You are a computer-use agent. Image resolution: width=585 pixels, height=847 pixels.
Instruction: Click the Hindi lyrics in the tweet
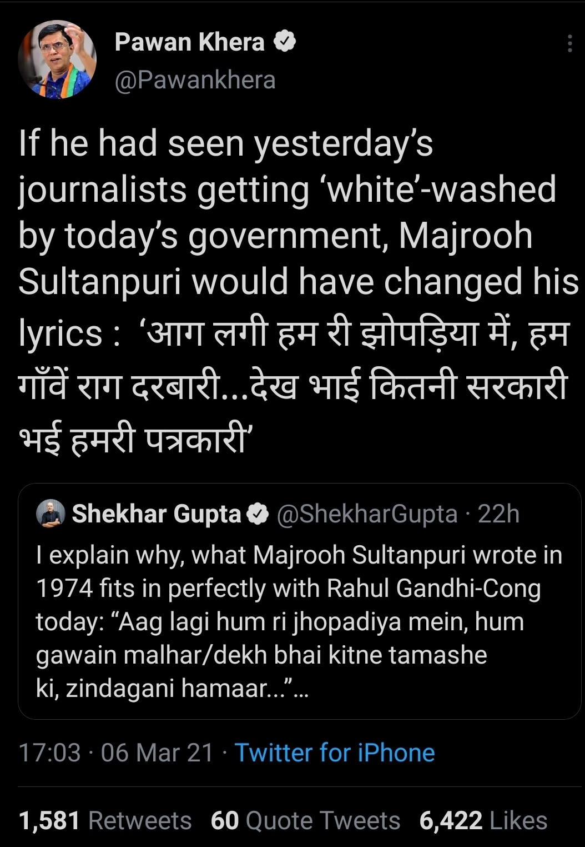click(294, 383)
